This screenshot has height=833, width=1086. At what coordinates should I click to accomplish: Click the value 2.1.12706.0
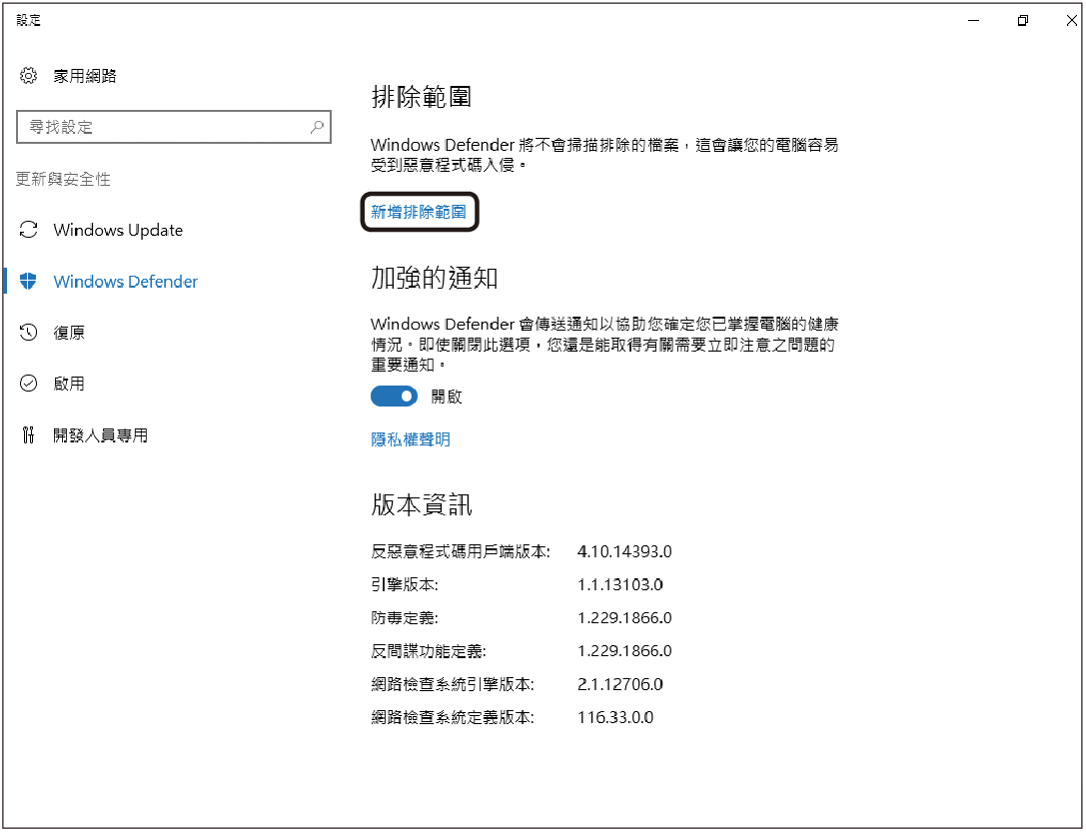tap(619, 684)
